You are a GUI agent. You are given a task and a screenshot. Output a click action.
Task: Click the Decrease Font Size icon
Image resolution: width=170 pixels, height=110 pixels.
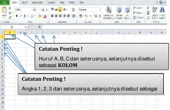pyautogui.click(x=47, y=10)
